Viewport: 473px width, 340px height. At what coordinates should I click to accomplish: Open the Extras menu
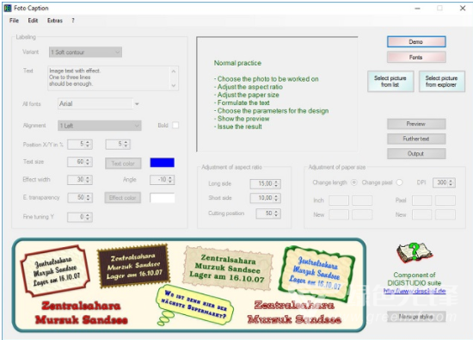(54, 21)
